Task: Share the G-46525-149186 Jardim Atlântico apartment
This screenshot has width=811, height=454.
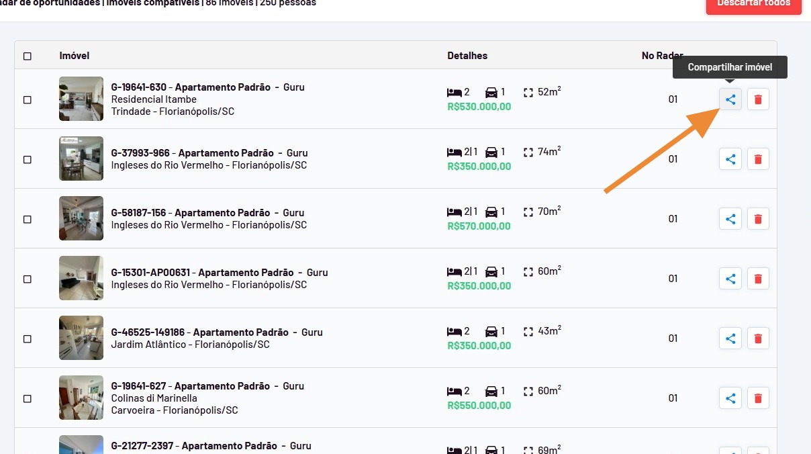Action: coord(730,338)
